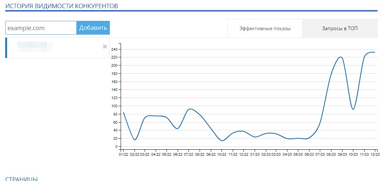382x181 pixels.
Task: Click the 01/22 label on chart axis
Action: (122, 155)
